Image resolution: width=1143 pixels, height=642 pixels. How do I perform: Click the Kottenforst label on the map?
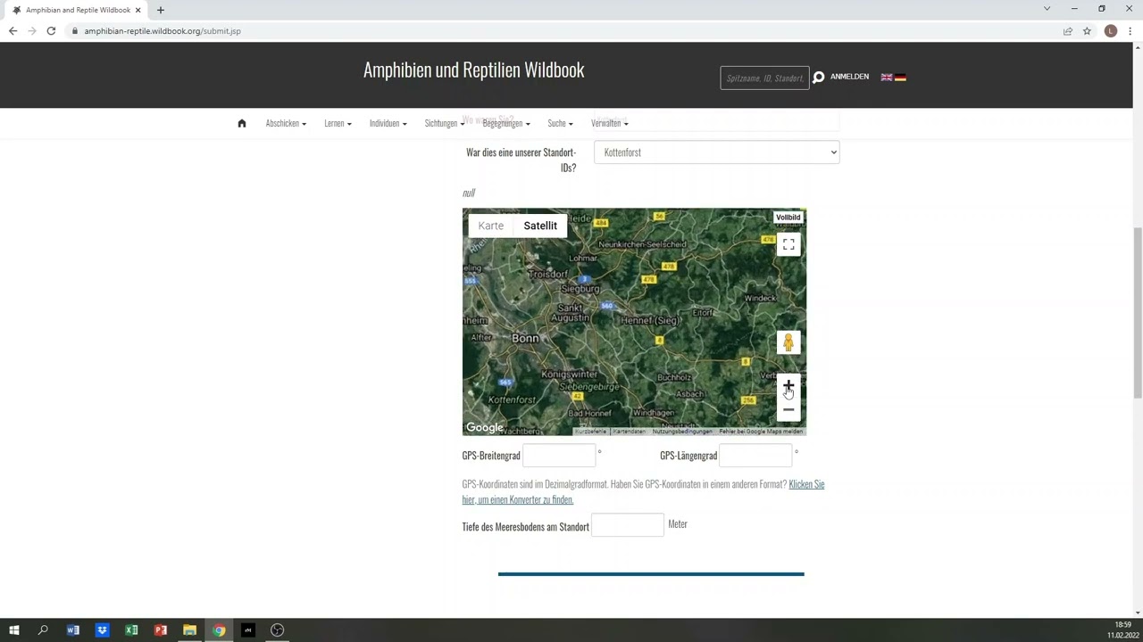513,400
